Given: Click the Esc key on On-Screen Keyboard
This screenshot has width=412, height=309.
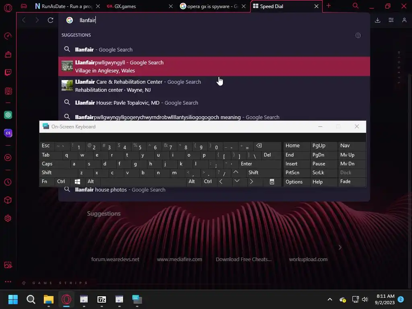Looking at the screenshot, I should click(47, 146).
